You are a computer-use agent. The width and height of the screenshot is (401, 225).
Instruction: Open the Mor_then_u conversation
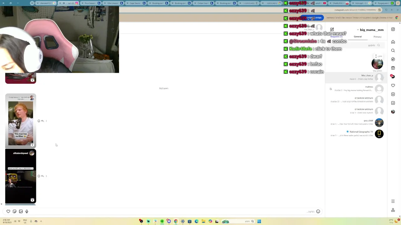(356, 77)
